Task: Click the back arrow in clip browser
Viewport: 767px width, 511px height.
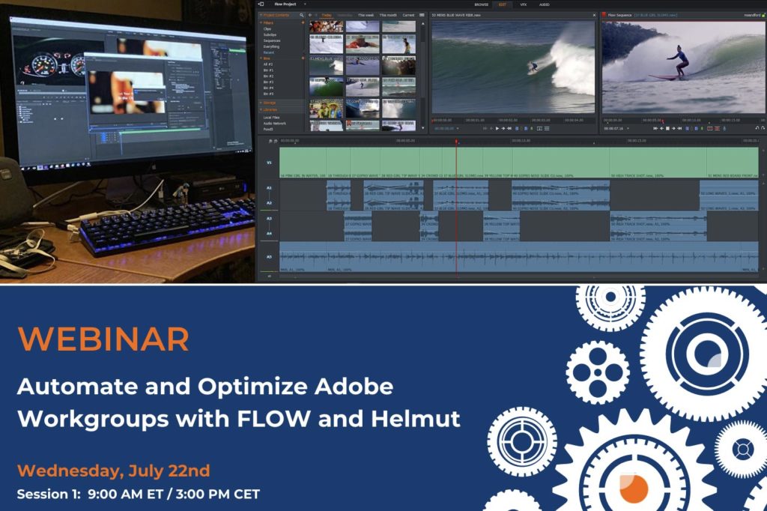Action: click(x=310, y=15)
